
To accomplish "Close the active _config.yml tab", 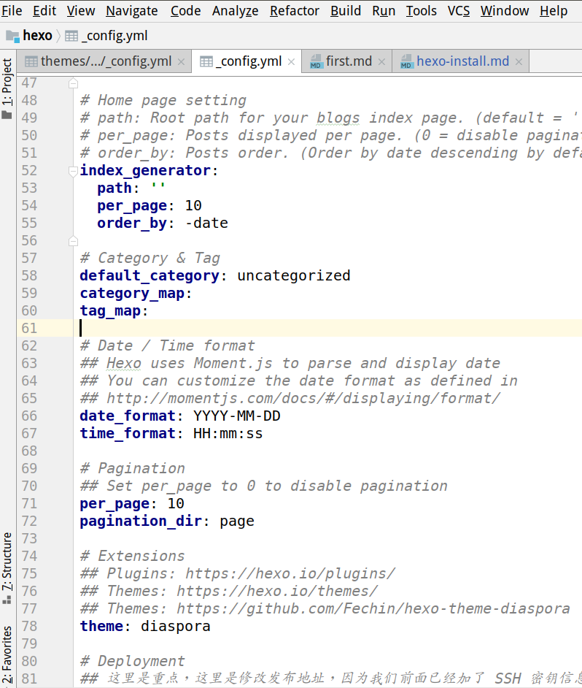I will (292, 62).
